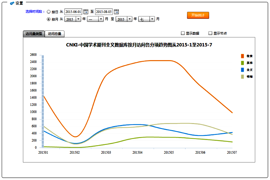Click the orange 检索 legend icon
This screenshot has width=270, height=180.
click(242, 56)
